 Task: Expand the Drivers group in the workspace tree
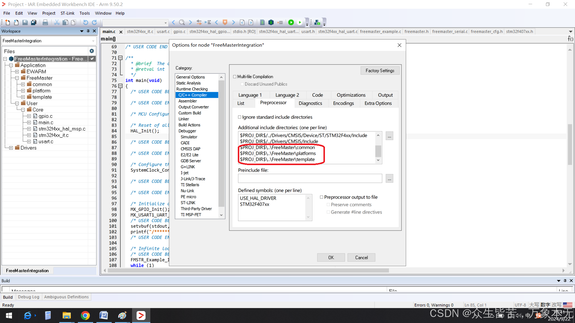11,148
